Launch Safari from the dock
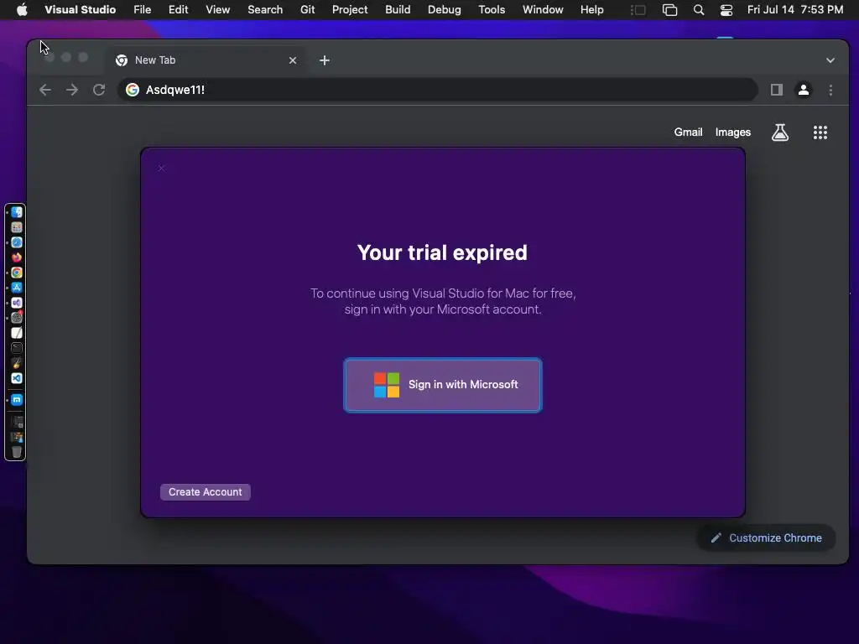Viewport: 859px width, 644px height. point(17,242)
